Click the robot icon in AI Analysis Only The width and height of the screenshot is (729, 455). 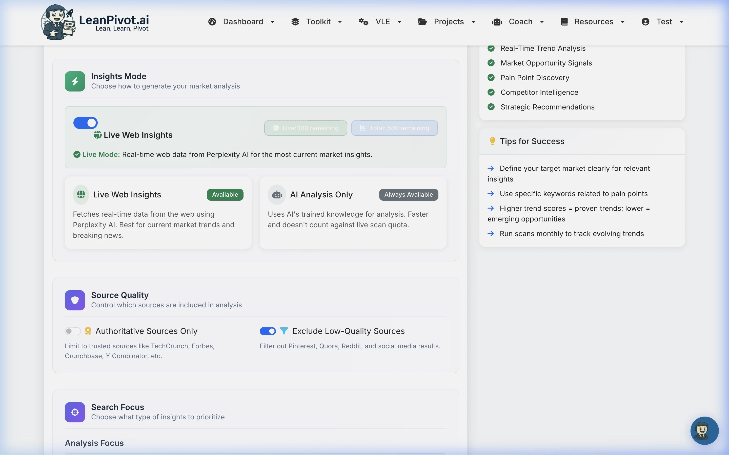(x=276, y=195)
